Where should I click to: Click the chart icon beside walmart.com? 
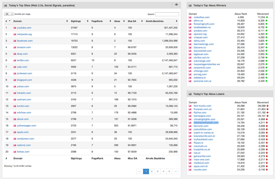(x=15, y=100)
